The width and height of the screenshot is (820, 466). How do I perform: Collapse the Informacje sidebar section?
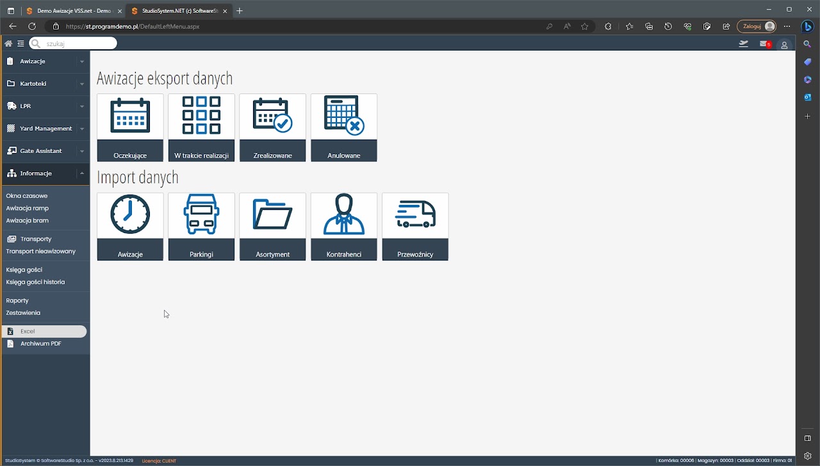coord(81,173)
